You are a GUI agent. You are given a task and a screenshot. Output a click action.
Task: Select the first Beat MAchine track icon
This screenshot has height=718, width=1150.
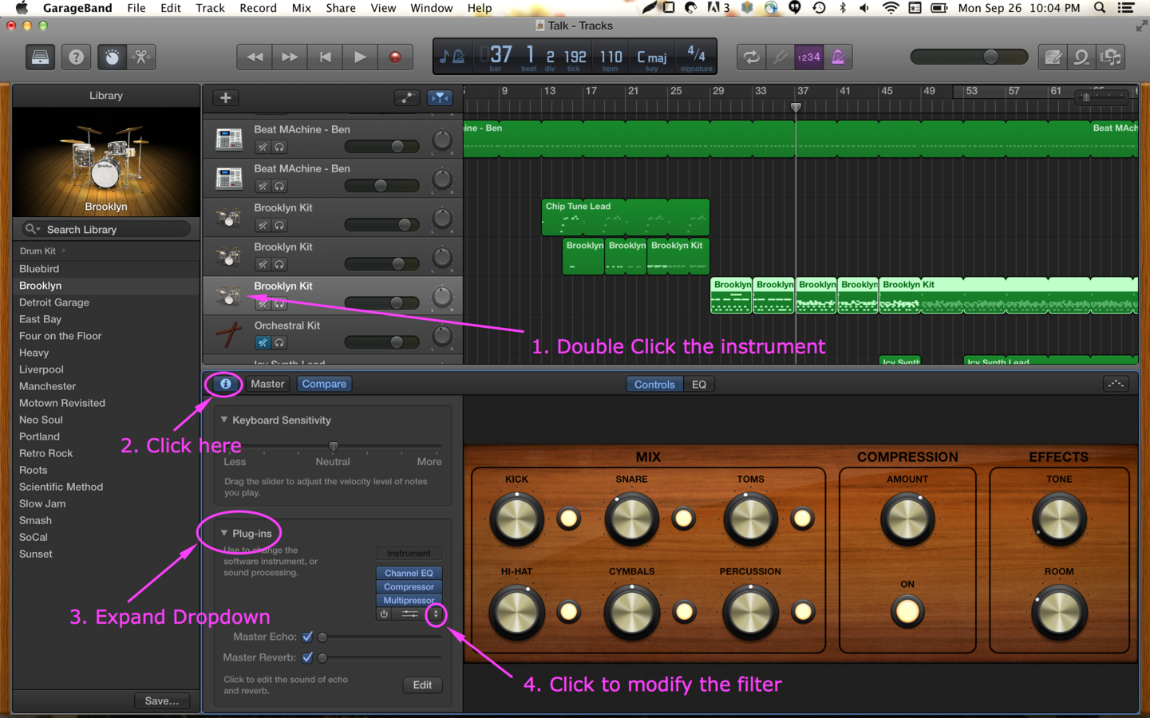coord(228,139)
